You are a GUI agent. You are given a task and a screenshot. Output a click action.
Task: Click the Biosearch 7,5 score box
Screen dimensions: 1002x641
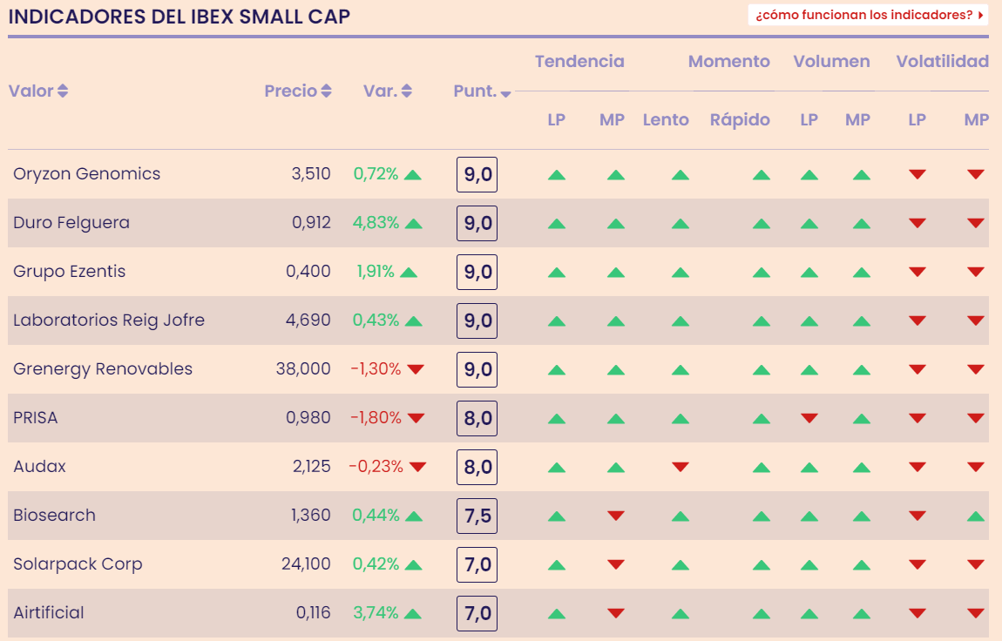(x=477, y=516)
